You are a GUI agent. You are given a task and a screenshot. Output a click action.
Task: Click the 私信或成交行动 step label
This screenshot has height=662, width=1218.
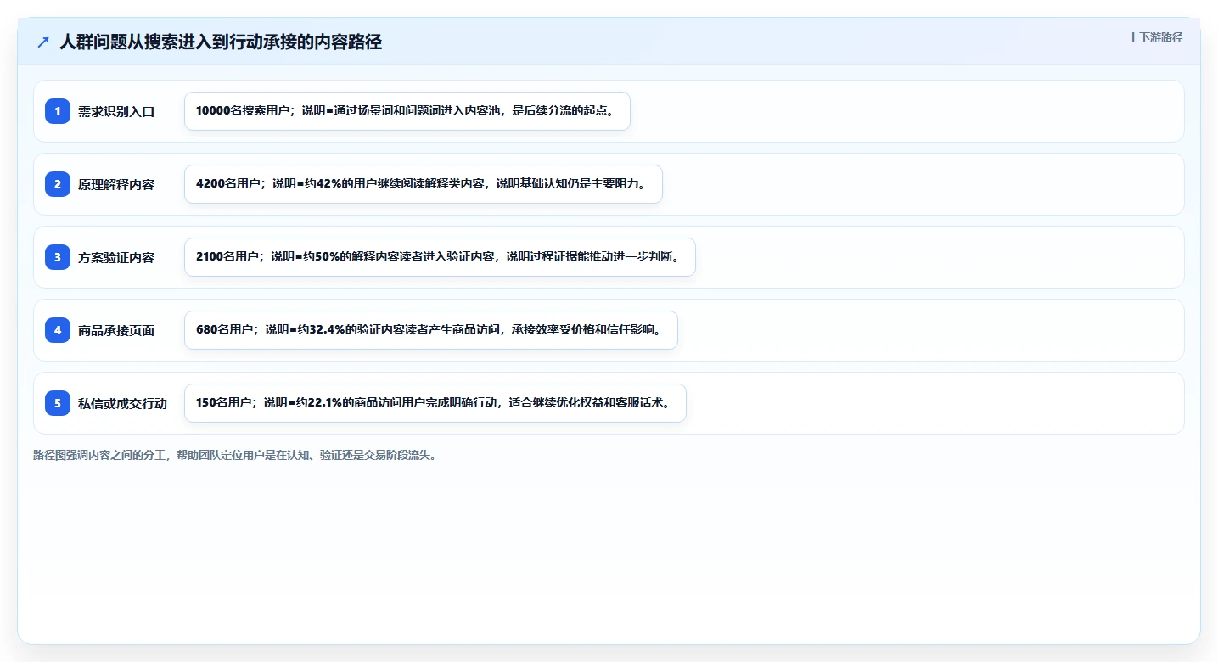pos(122,403)
